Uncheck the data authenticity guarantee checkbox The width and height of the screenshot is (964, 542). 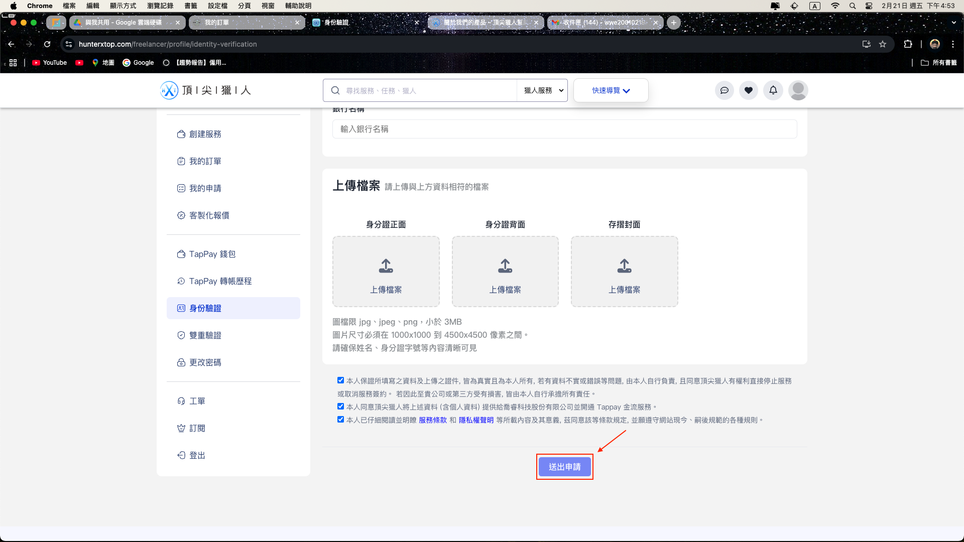coord(340,380)
